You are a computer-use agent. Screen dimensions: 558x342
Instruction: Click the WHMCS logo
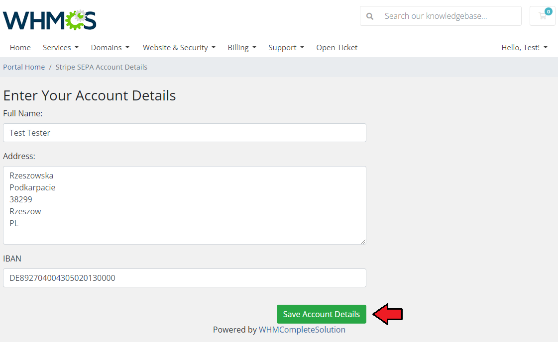pyautogui.click(x=49, y=20)
